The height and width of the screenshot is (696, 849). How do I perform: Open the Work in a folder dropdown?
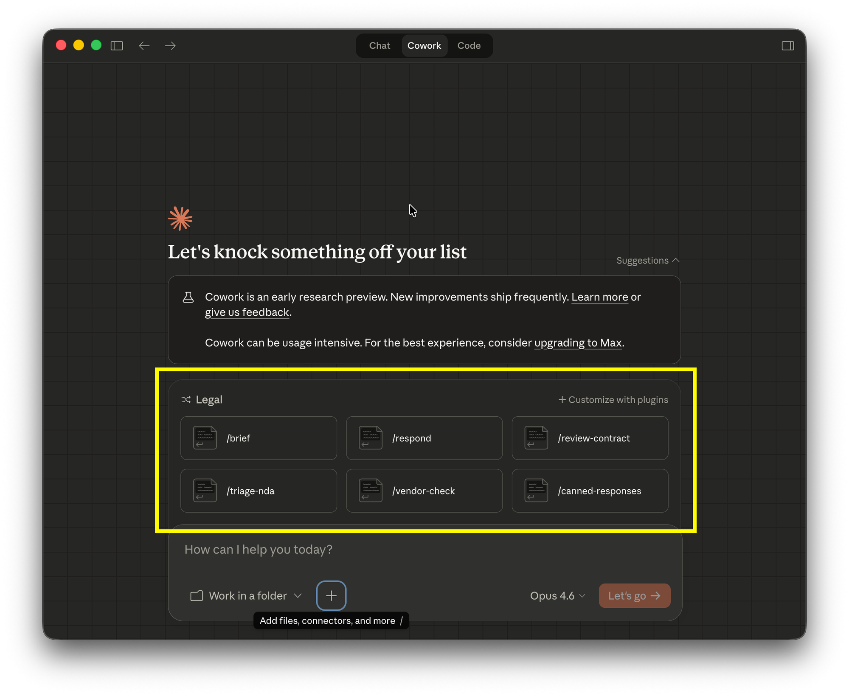coord(247,595)
